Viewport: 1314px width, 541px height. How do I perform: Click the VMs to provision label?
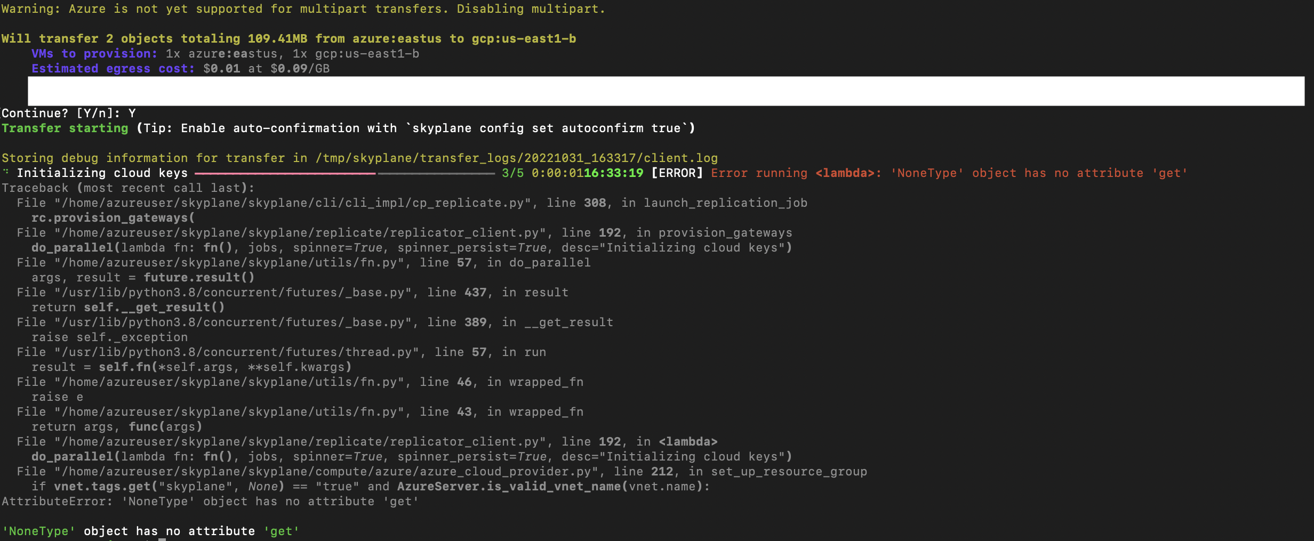pyautogui.click(x=93, y=53)
